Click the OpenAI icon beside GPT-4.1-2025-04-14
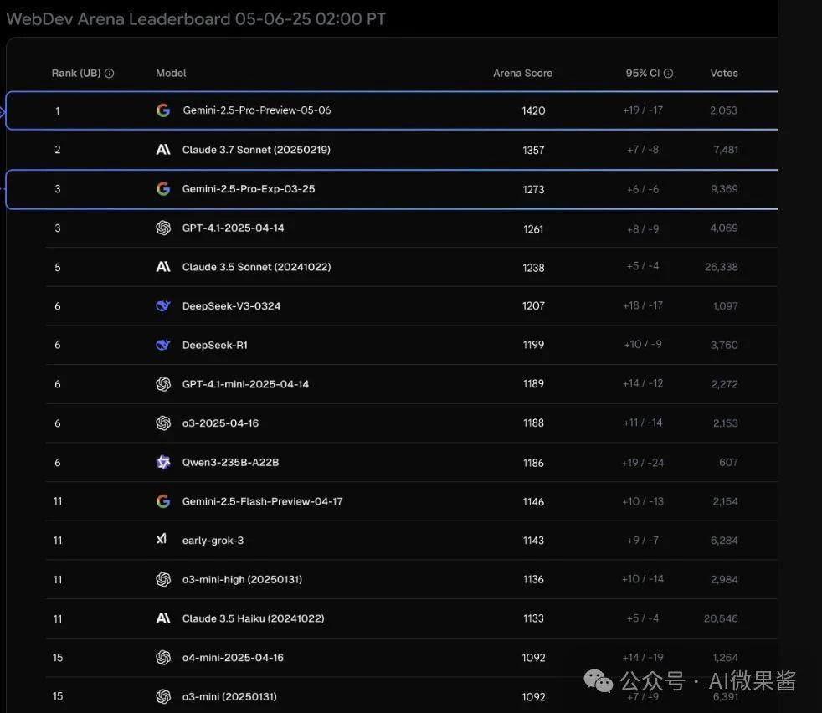Screen dimensions: 822x713 163,228
